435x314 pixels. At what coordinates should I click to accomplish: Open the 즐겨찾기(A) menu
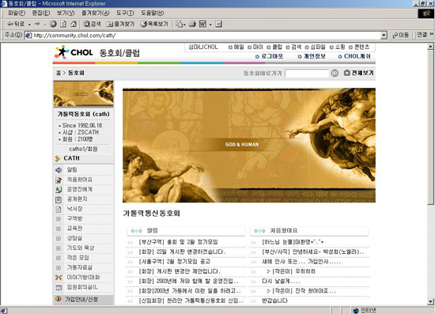pos(96,13)
